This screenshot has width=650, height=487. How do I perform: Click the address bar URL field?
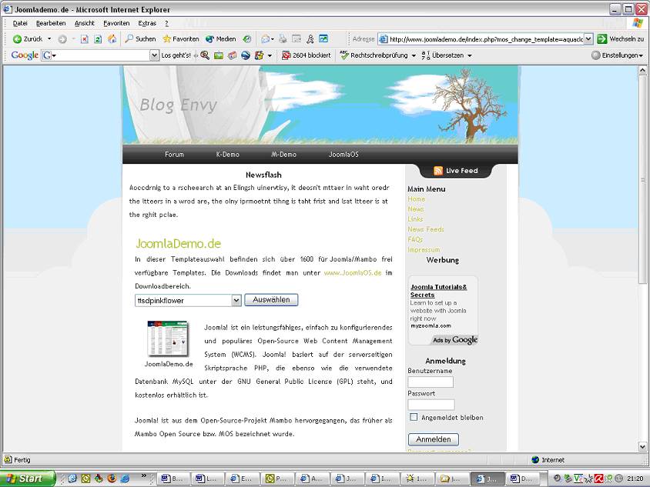[485, 39]
